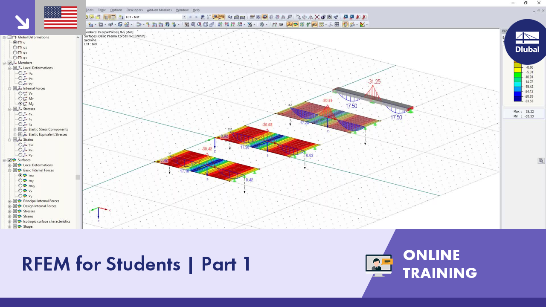Disable the Surfaces checkbox
The height and width of the screenshot is (307, 546).
[x=9, y=160]
